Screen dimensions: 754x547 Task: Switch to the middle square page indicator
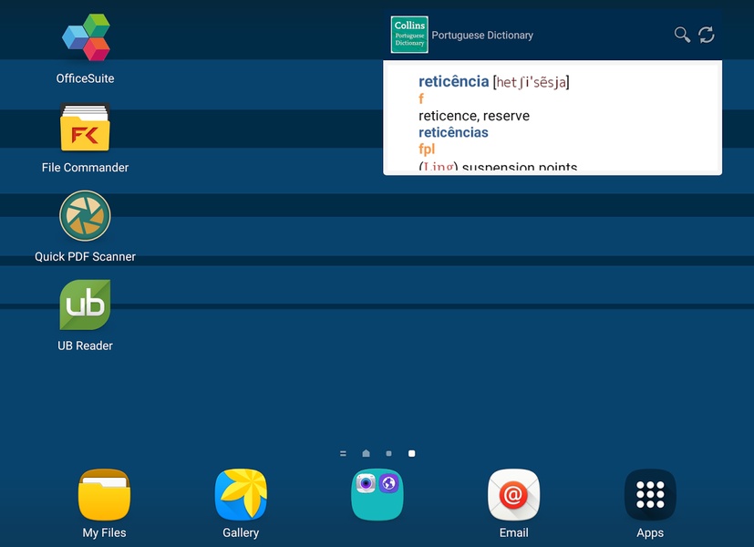click(x=388, y=453)
